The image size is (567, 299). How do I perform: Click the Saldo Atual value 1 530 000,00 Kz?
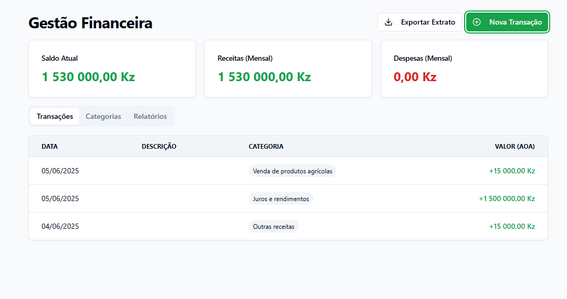[x=88, y=77]
